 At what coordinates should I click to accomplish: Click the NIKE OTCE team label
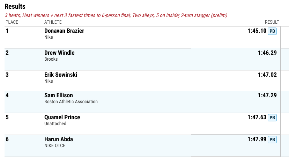tap(55, 145)
